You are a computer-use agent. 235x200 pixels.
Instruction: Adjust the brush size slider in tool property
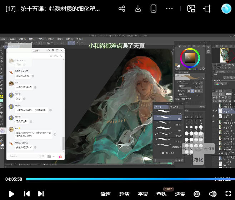pyautogui.click(x=186, y=84)
